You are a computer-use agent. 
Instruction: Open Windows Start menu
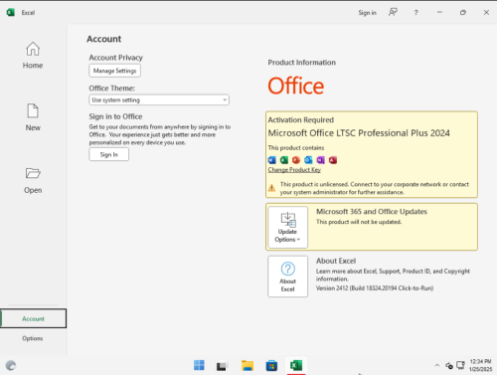[x=199, y=365]
